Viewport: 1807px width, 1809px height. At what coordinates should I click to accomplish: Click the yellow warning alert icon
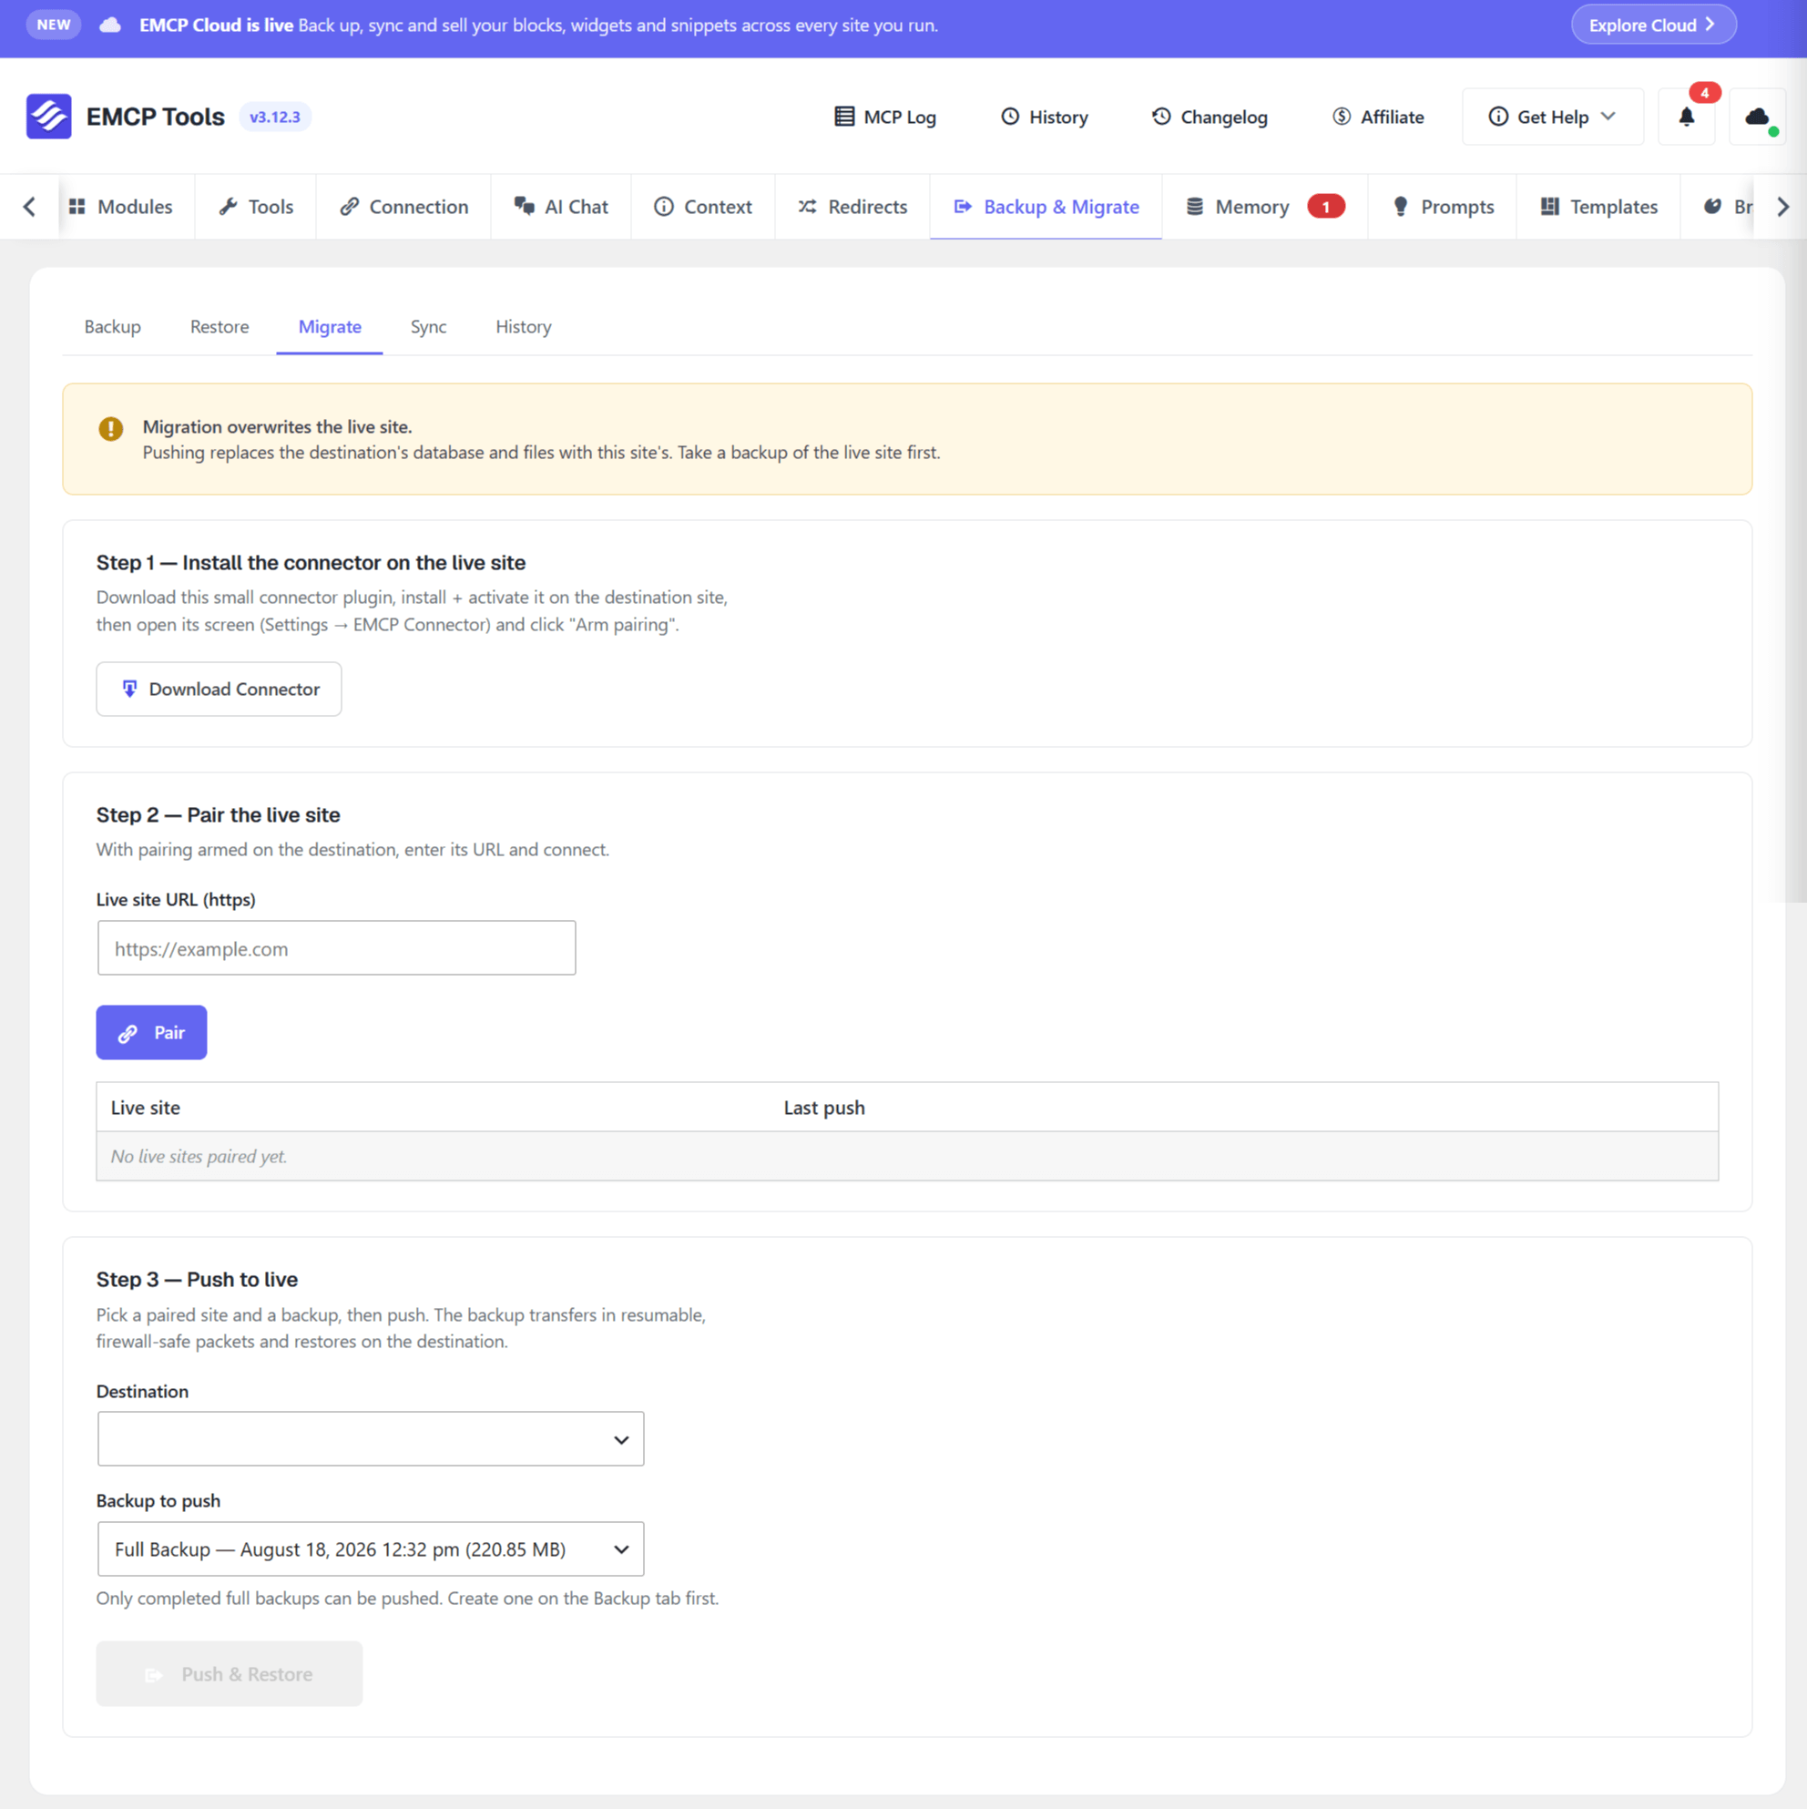click(110, 429)
